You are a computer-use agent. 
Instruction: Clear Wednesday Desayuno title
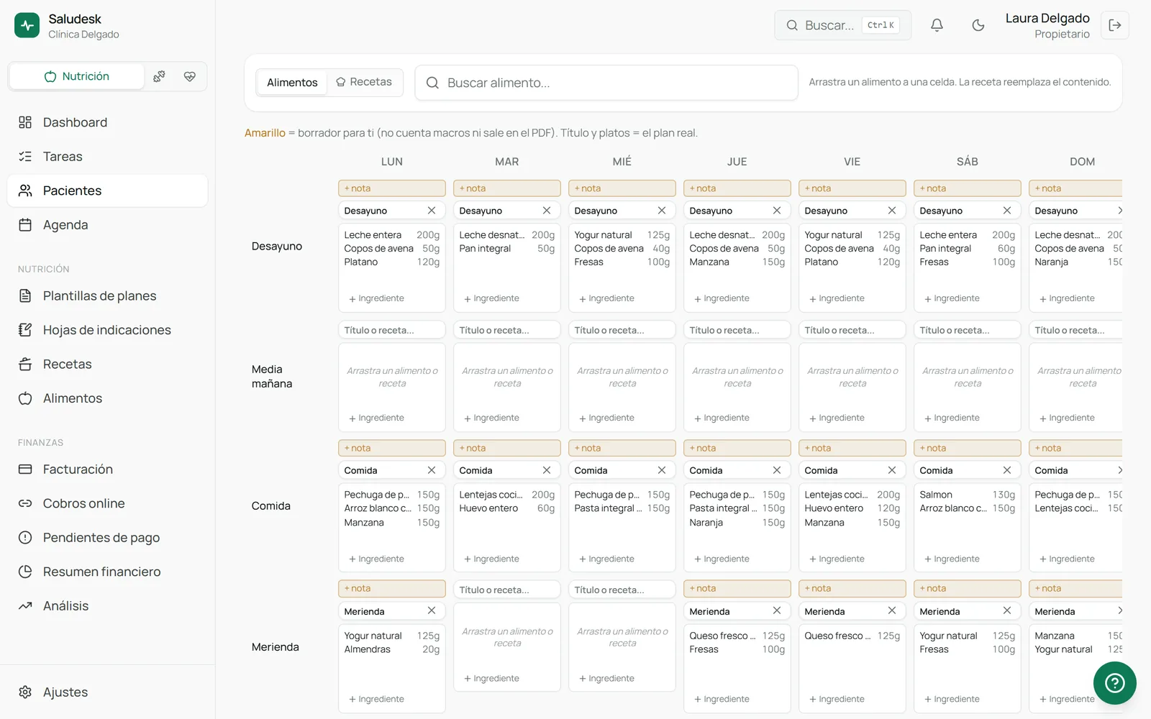[x=662, y=211]
